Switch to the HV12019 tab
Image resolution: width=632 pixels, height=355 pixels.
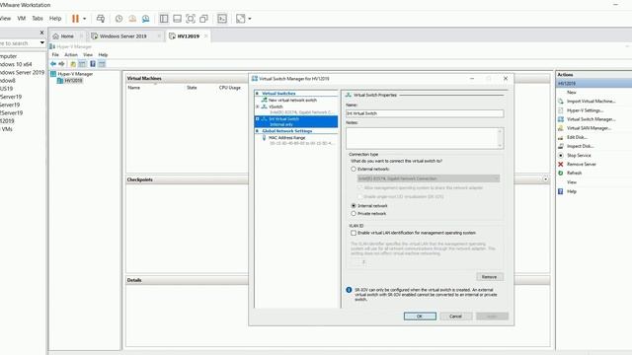(189, 36)
